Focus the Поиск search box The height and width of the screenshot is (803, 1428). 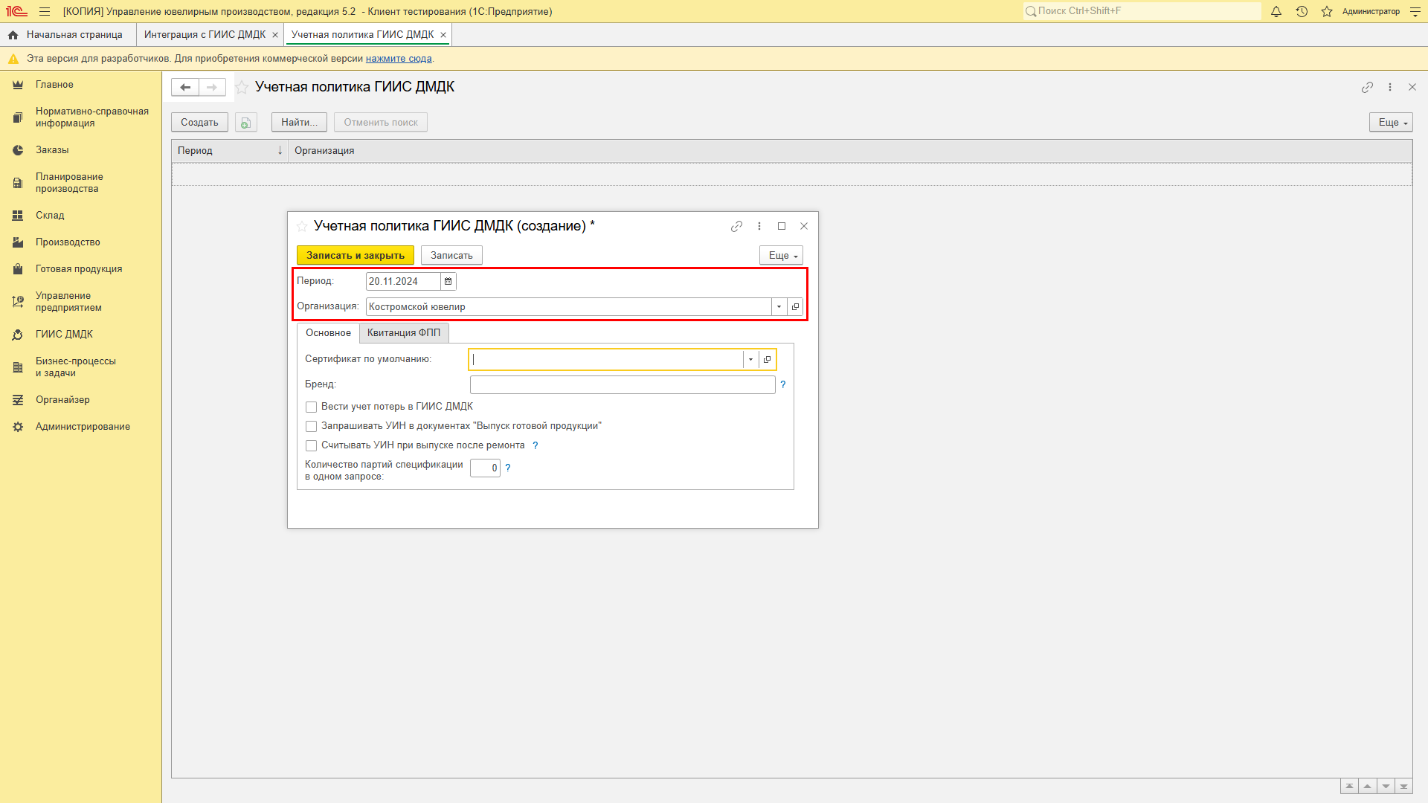tap(1142, 11)
